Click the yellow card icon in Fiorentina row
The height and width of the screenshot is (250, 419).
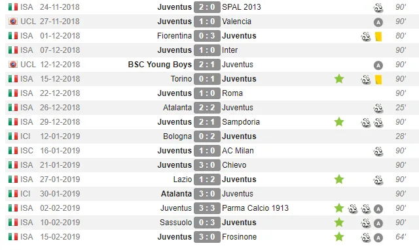tap(378, 37)
